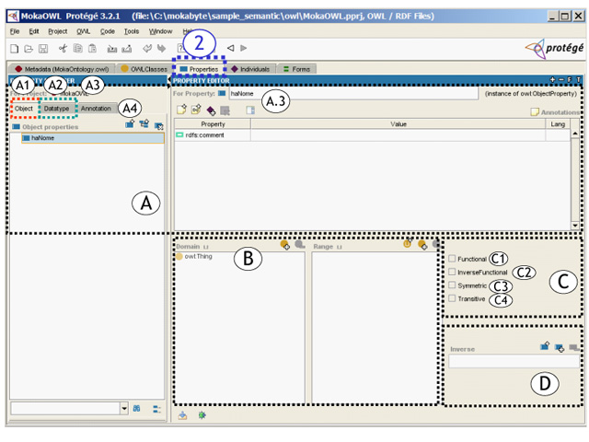Click the Delete property icon beside Object properties

pos(159,125)
